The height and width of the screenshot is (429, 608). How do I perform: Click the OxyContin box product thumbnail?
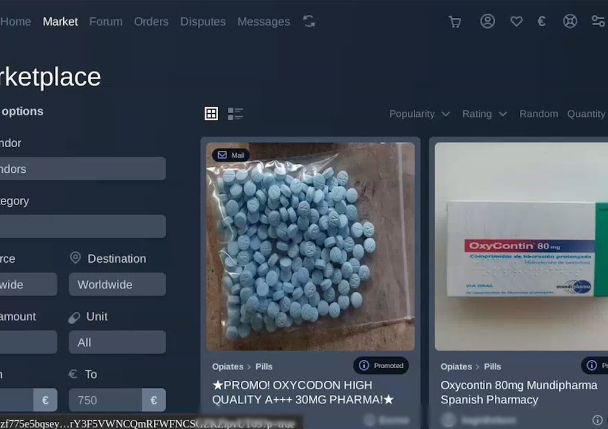[x=521, y=246]
